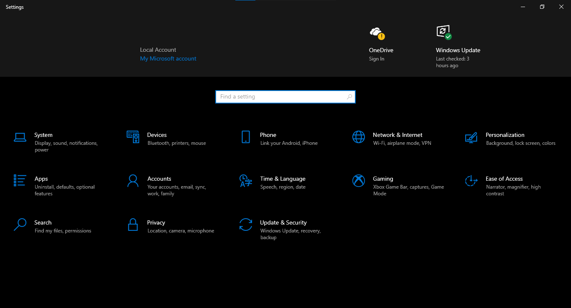The height and width of the screenshot is (308, 571).
Task: Open Network & Internet title
Action: pyautogui.click(x=398, y=135)
